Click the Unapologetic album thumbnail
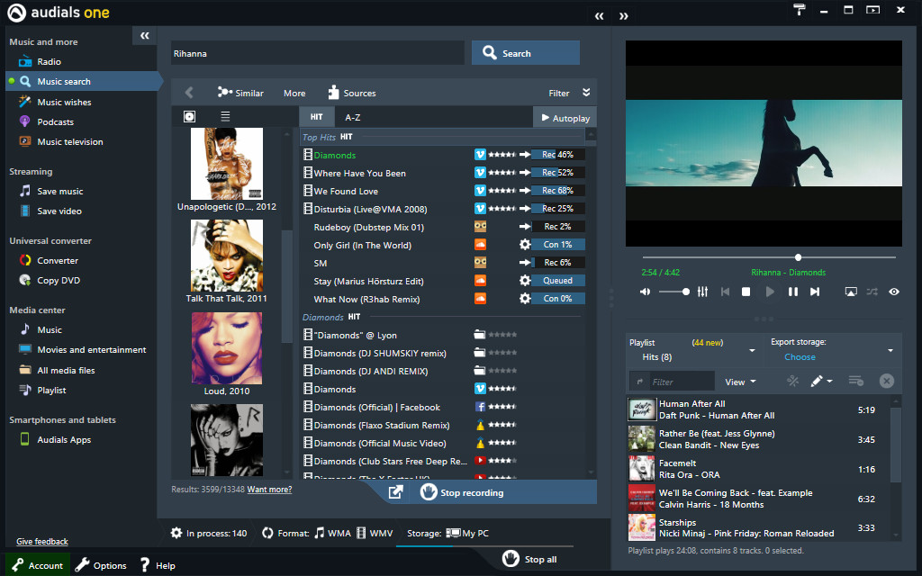The height and width of the screenshot is (576, 922). pos(227,164)
